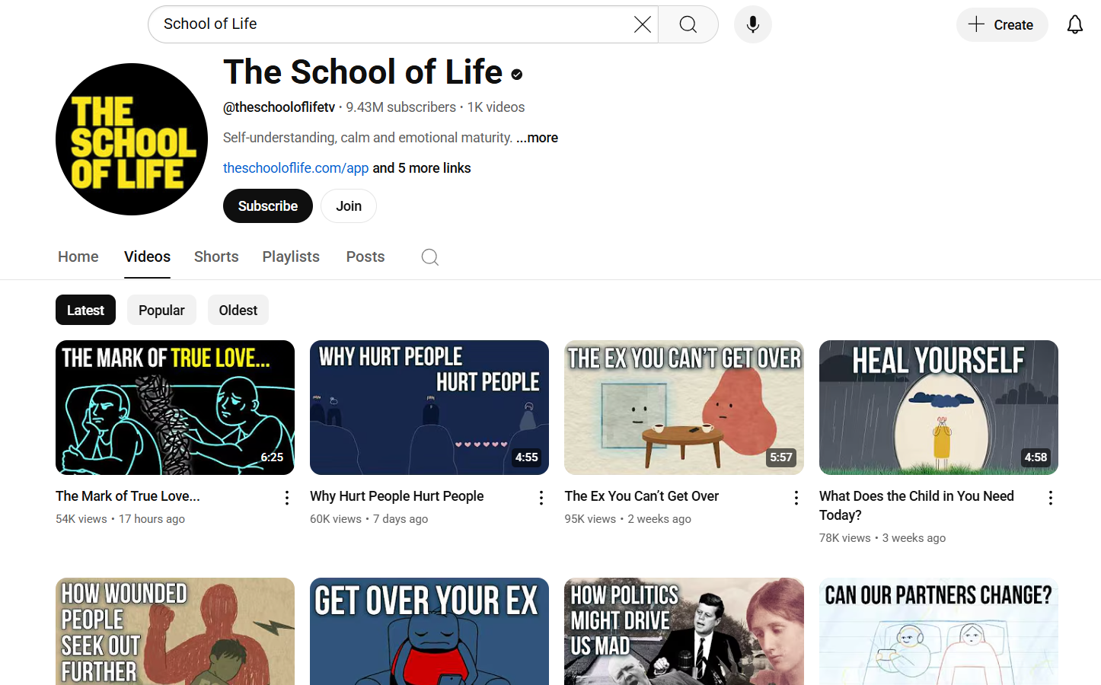Viewport: 1101px width, 685px height.
Task: Open options menu for Why Hurt People Hurt People
Action: pyautogui.click(x=541, y=497)
